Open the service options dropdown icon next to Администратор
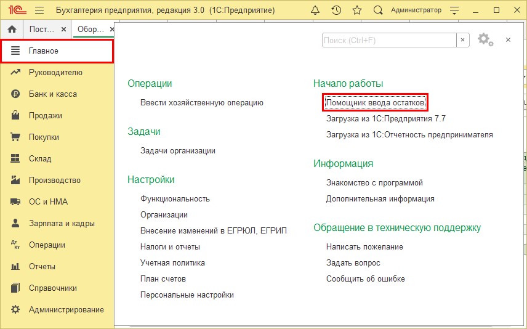 click(454, 10)
